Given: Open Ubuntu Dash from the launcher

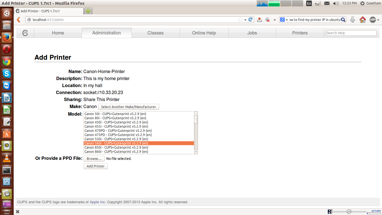Looking at the screenshot, I should [x=7, y=13].
